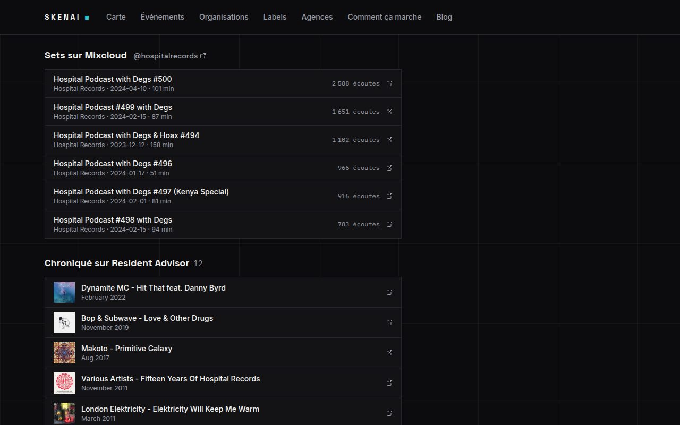Open external link icon beside @hospitalrecords
The height and width of the screenshot is (425, 680).
[x=203, y=56]
